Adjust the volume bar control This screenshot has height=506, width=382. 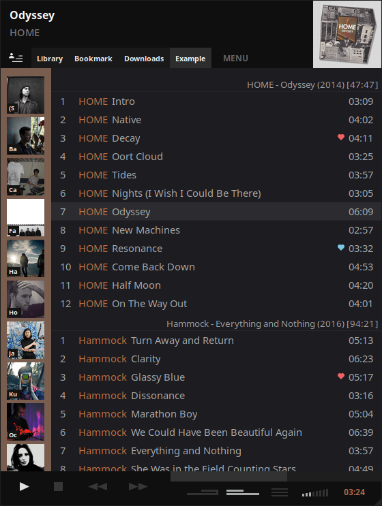[314, 493]
